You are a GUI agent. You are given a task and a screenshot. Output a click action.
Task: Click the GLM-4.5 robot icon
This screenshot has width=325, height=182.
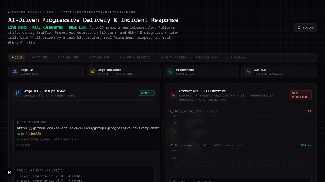pyautogui.click(x=248, y=72)
